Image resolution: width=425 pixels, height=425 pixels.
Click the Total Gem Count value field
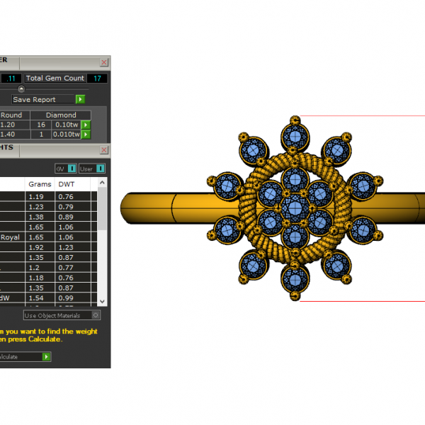click(97, 79)
